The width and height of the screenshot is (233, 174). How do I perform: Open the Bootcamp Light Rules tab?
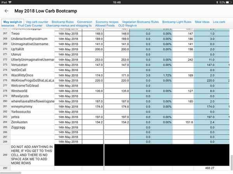[177, 22]
